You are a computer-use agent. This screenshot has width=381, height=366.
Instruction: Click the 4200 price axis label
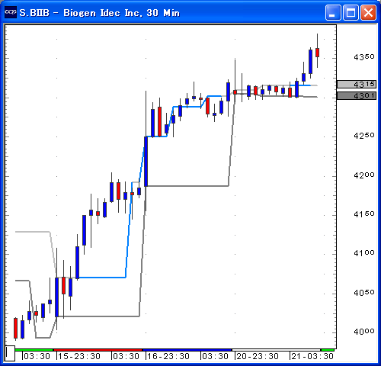pyautogui.click(x=364, y=175)
